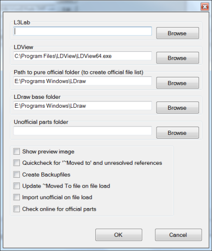
Task: Click Browse button for LDView path
Action: [177, 58]
